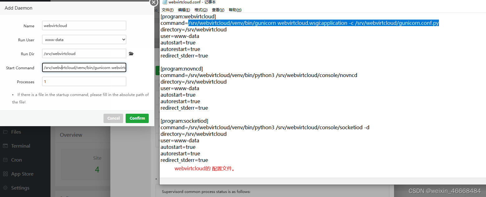Open Notepad 格式(O) menu
The width and height of the screenshot is (486, 197).
(x=201, y=10)
